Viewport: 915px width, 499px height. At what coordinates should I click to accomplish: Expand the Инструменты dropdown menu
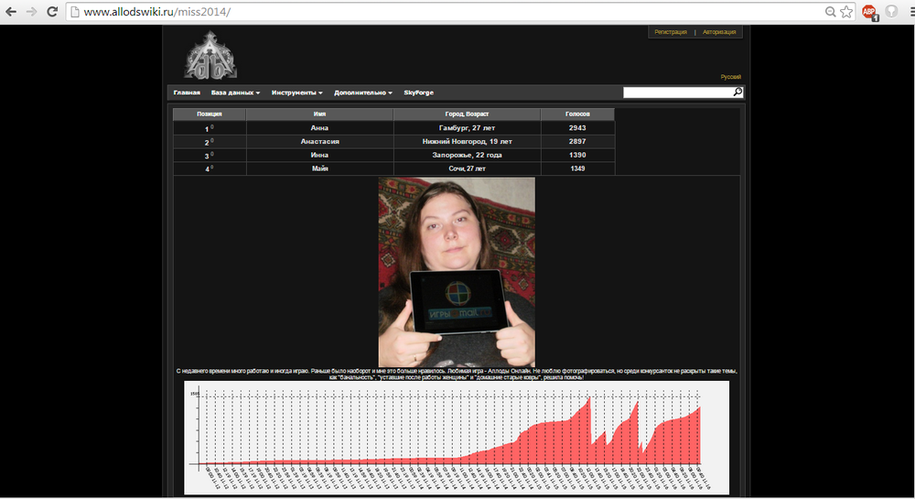296,92
